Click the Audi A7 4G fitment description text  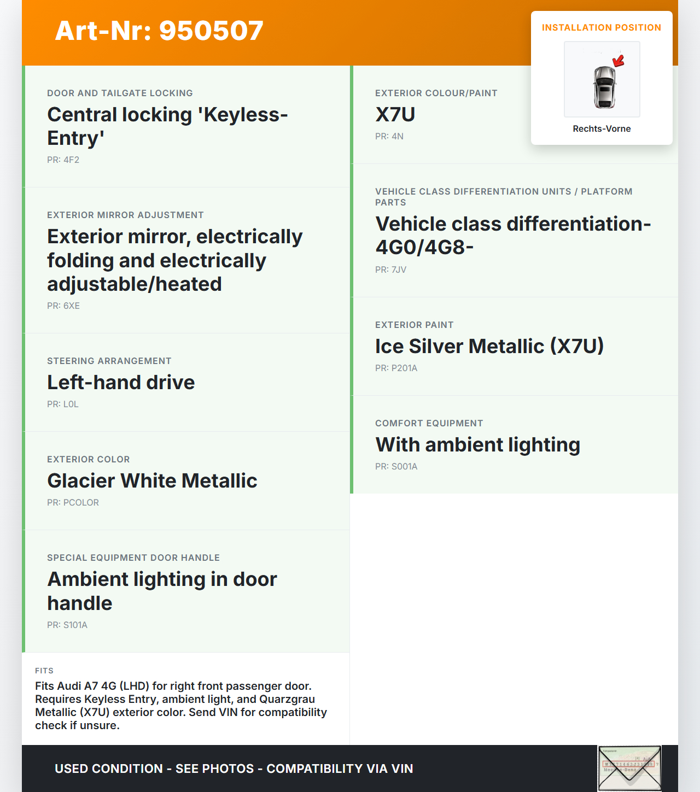pyautogui.click(x=180, y=706)
